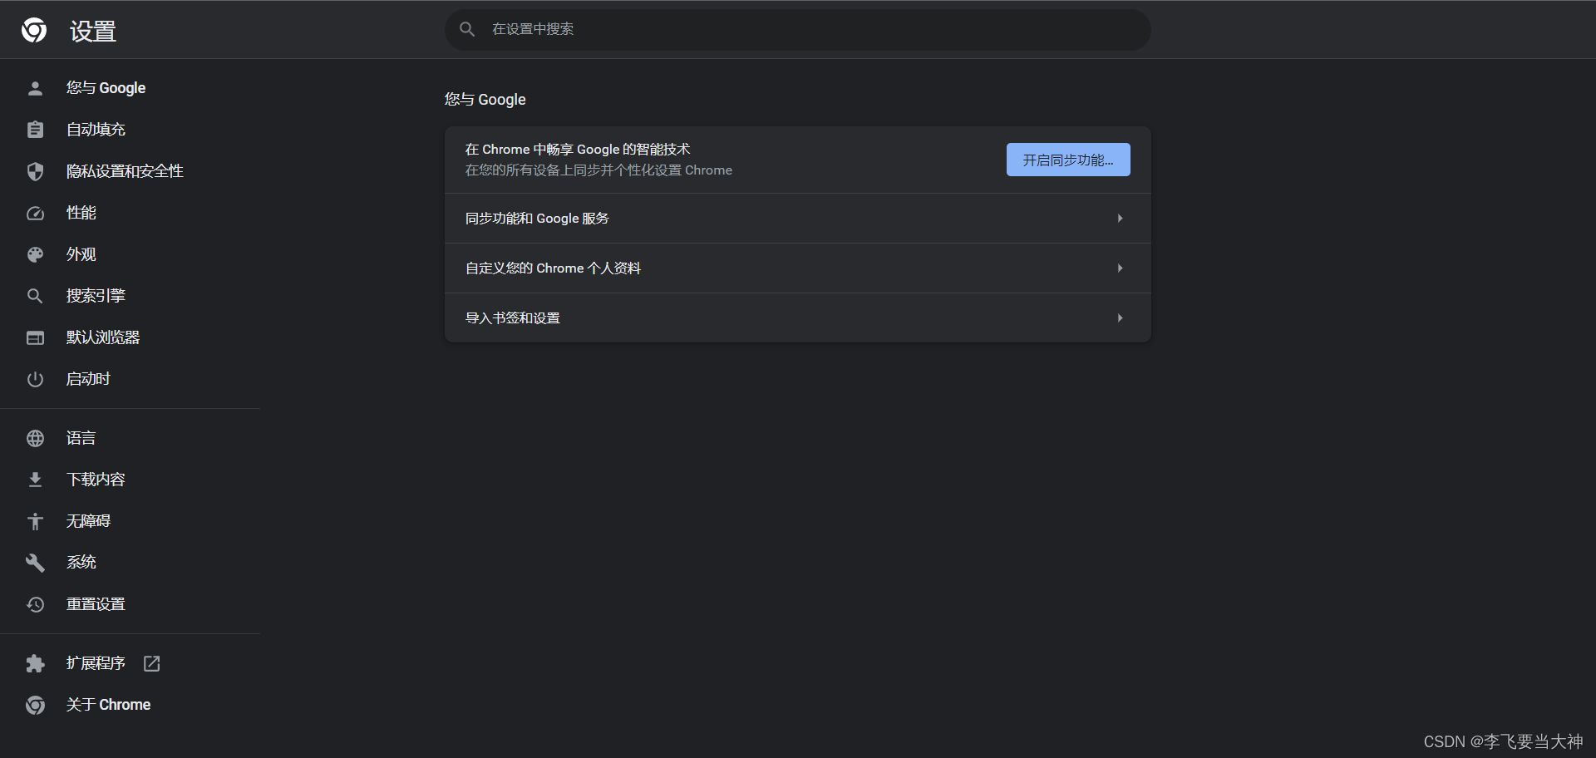The image size is (1596, 758).
Task: Select the 语言 globe icon
Action: pyautogui.click(x=35, y=438)
